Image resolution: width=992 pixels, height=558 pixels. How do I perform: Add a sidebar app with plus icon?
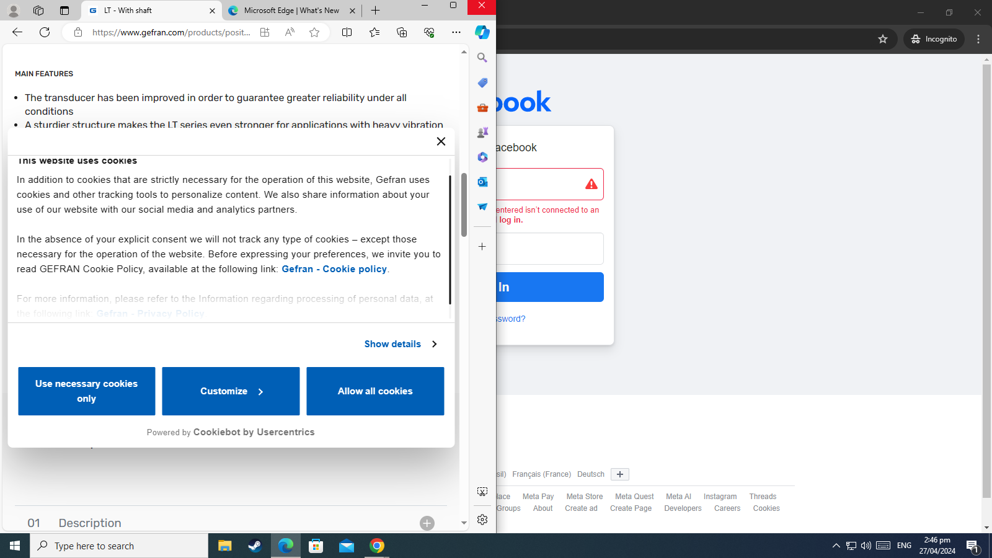click(x=482, y=246)
